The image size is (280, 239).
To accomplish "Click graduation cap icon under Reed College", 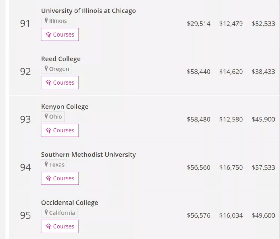I will (x=48, y=83).
